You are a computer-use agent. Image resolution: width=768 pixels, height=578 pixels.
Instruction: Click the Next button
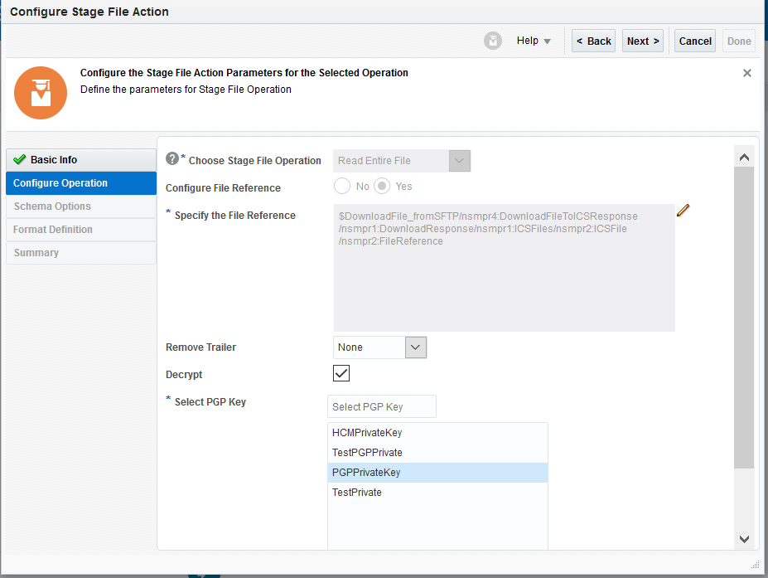pos(643,41)
